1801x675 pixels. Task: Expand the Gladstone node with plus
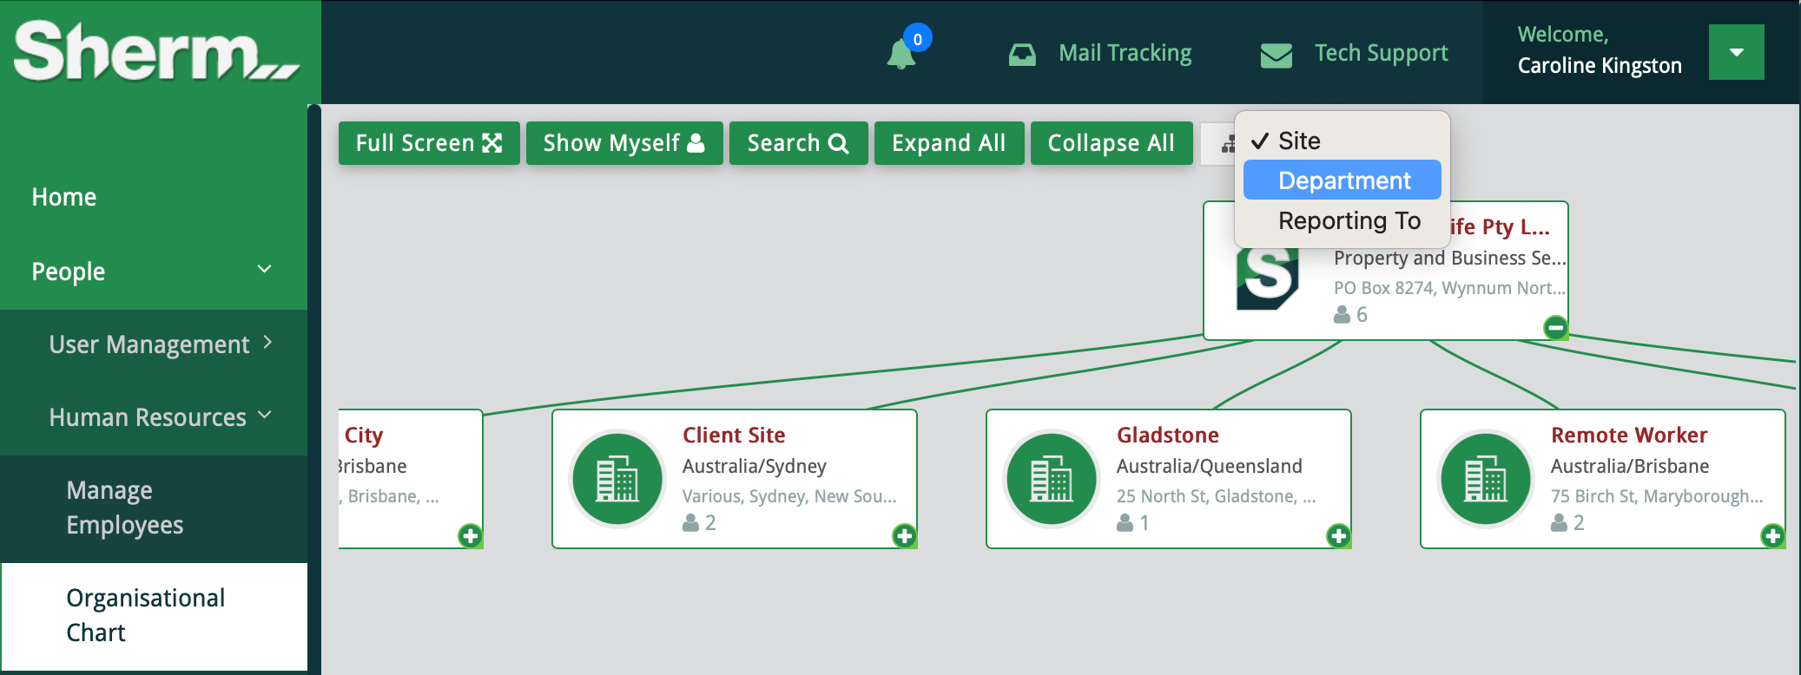point(1338,535)
